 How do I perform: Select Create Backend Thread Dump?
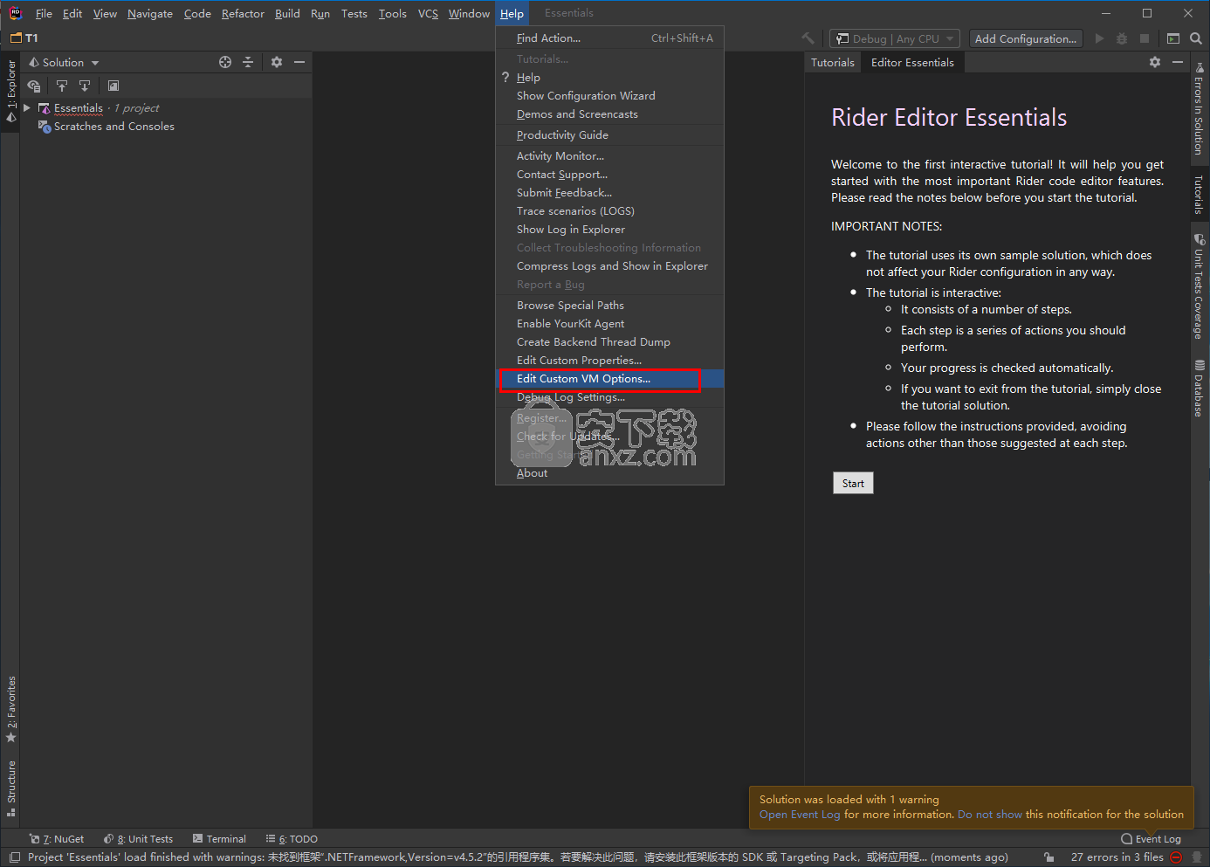[609, 342]
